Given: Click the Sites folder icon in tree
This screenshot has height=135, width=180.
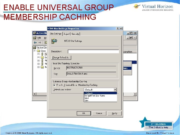Looking at the screenshot, I should tap(39, 51).
